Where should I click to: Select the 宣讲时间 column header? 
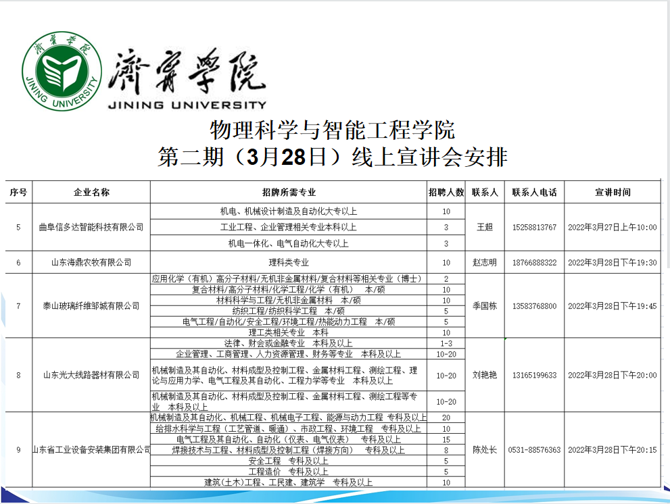click(x=613, y=192)
